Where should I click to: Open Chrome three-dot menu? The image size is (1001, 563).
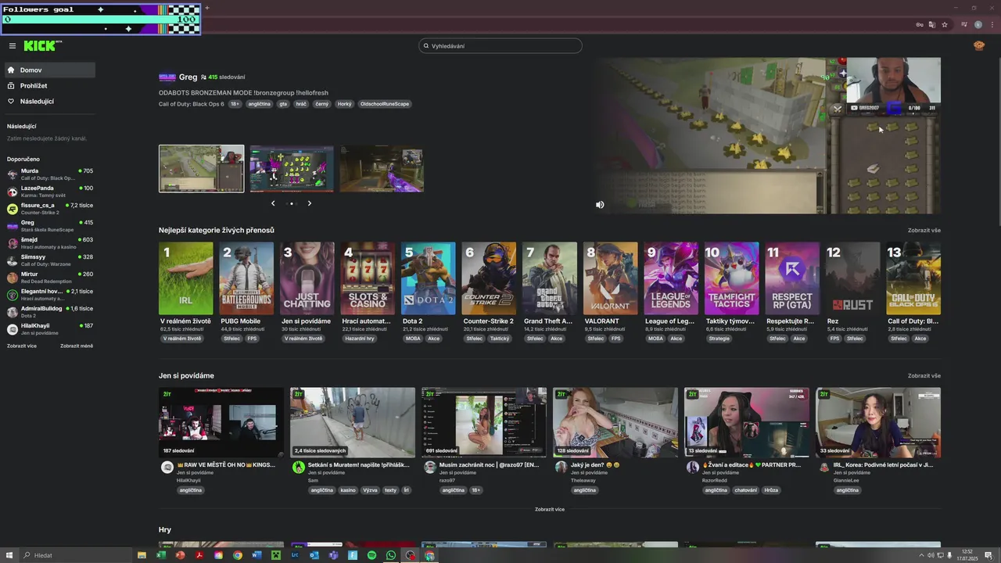click(x=991, y=24)
